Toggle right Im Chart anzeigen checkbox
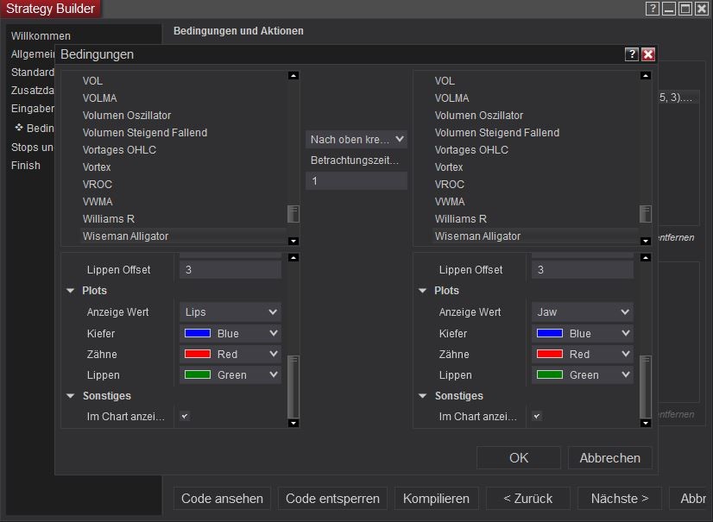This screenshot has width=713, height=522. tap(537, 416)
